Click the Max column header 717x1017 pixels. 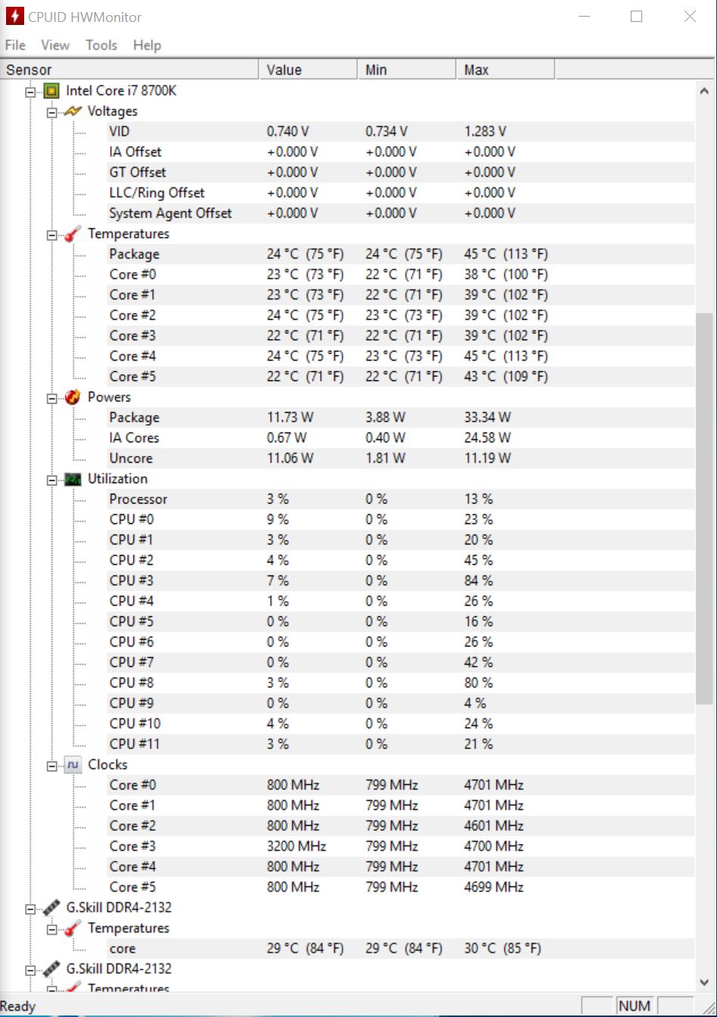point(504,70)
